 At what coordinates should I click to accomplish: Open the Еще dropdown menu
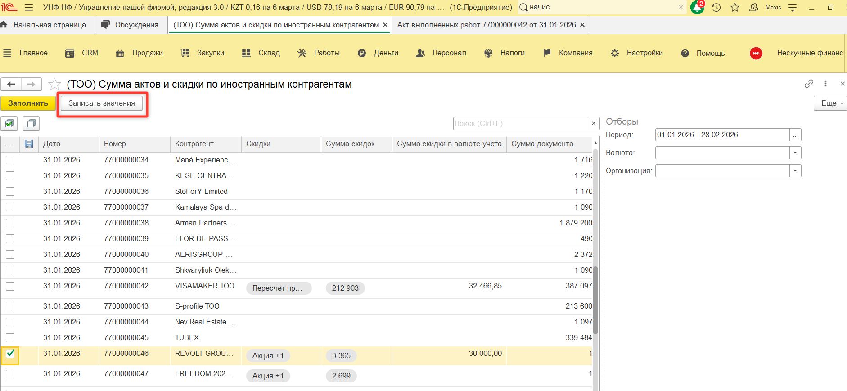(830, 103)
